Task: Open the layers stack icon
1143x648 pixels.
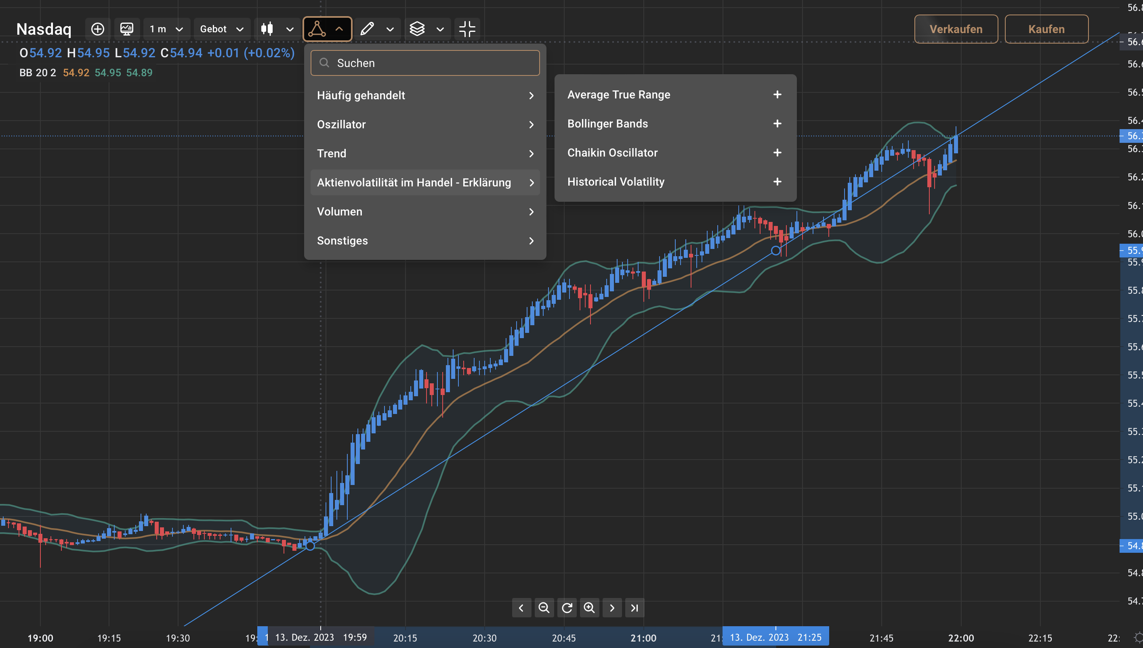Action: (x=417, y=29)
